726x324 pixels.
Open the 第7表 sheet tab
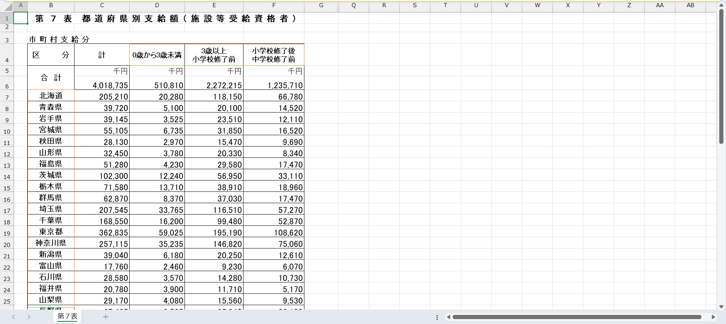point(67,316)
